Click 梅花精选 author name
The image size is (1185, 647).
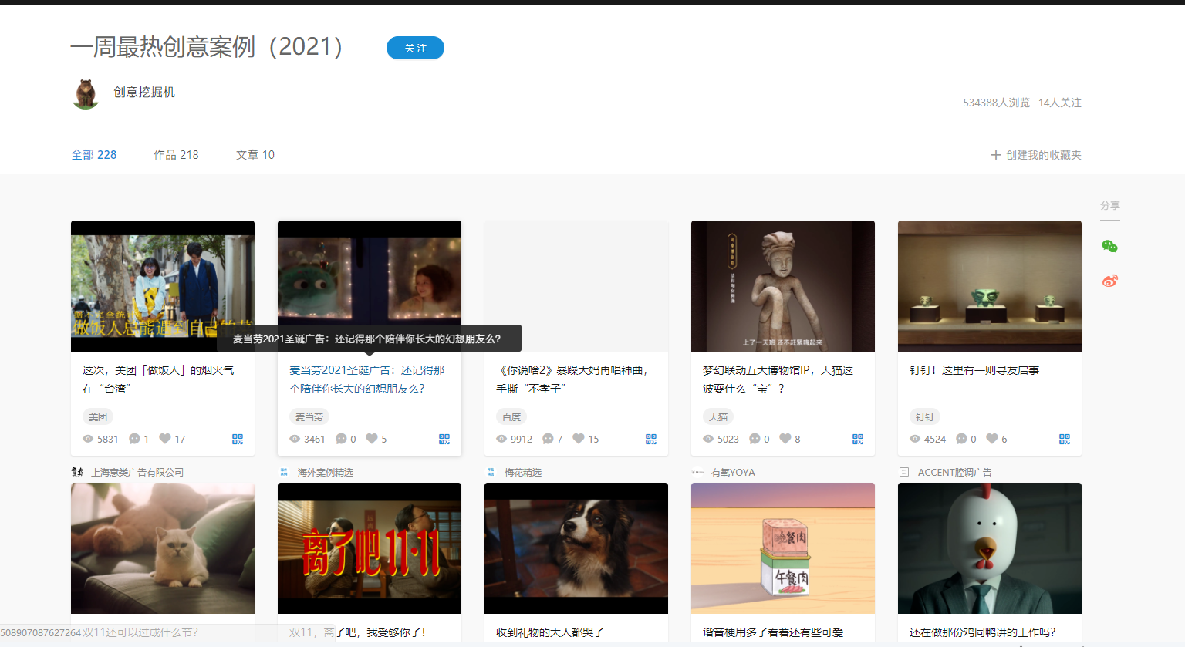pos(523,472)
